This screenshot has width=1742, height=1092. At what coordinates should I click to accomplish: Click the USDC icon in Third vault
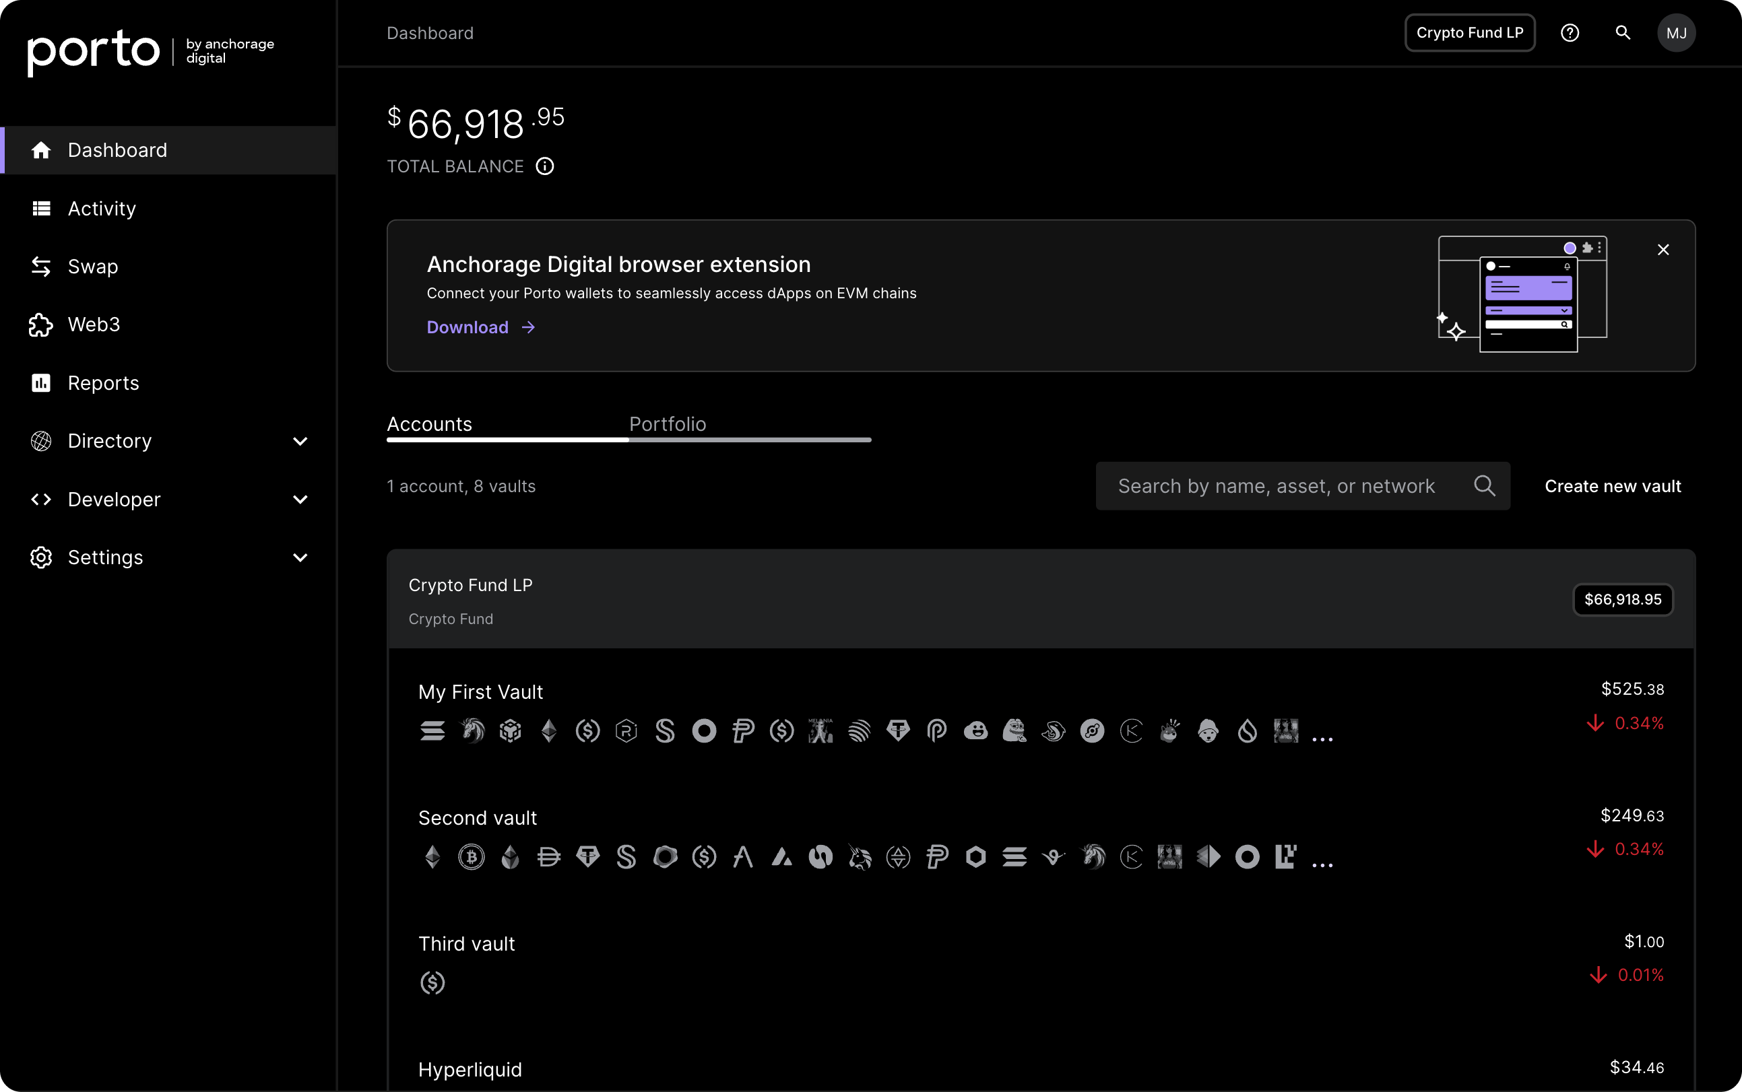coord(432,983)
